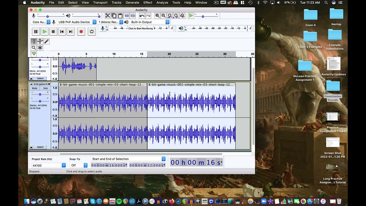Mute the 8-bit-game-music track
This screenshot has height=206, width=366.
coord(35,88)
